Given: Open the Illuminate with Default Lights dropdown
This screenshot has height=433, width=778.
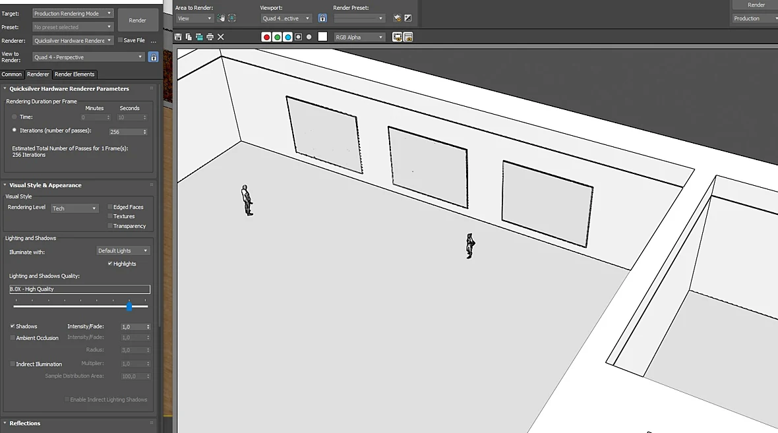Looking at the screenshot, I should [123, 250].
